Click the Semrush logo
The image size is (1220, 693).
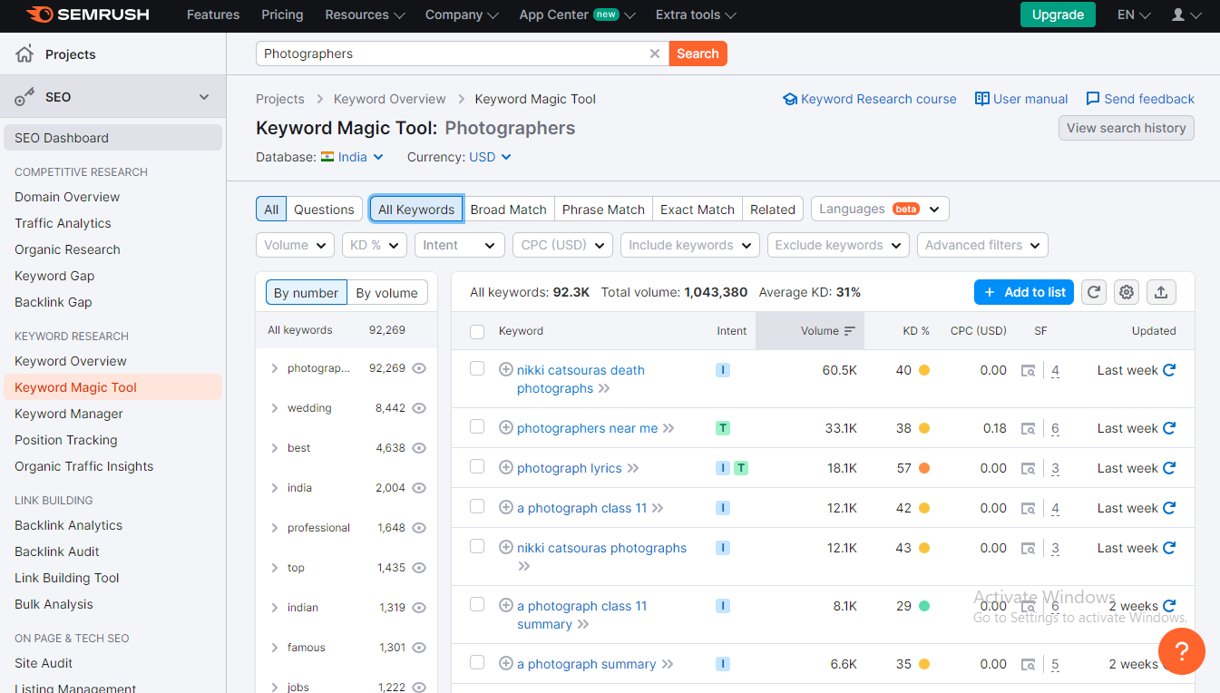[x=87, y=15]
